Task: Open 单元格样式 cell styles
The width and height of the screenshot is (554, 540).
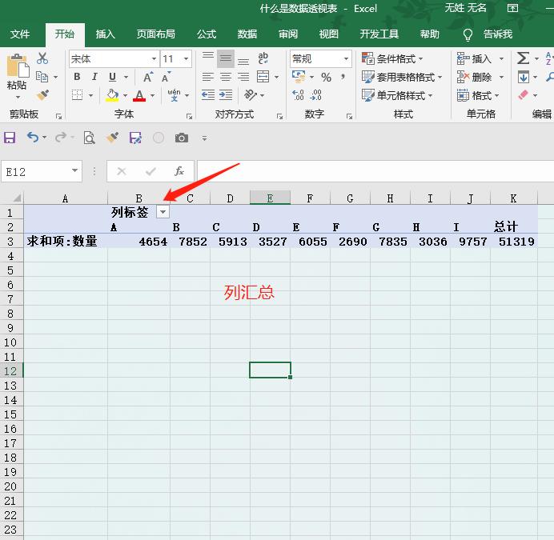Action: [x=397, y=95]
